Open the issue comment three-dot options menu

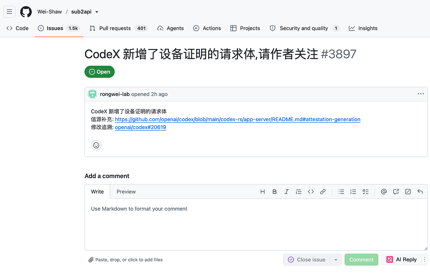pos(420,94)
